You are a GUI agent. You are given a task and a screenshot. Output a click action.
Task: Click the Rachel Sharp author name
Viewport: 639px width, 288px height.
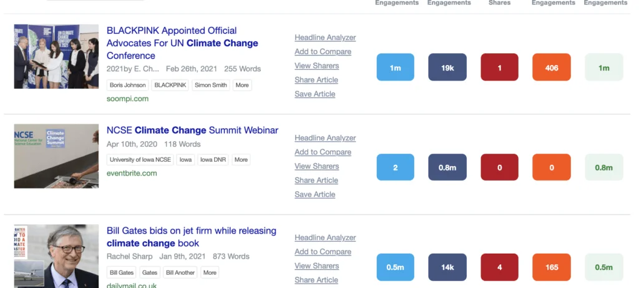(130, 257)
